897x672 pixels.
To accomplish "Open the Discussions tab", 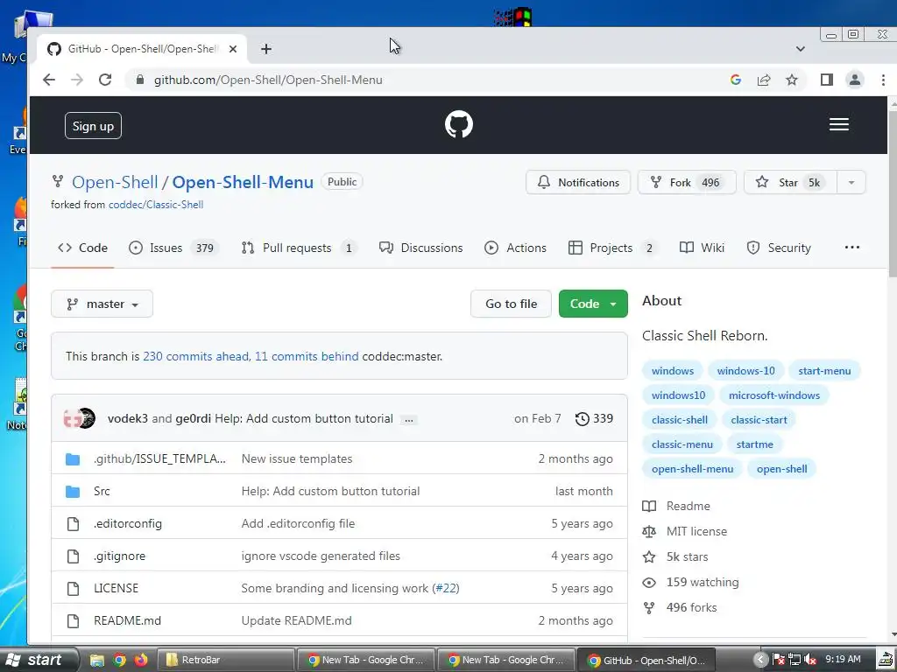I will [421, 248].
